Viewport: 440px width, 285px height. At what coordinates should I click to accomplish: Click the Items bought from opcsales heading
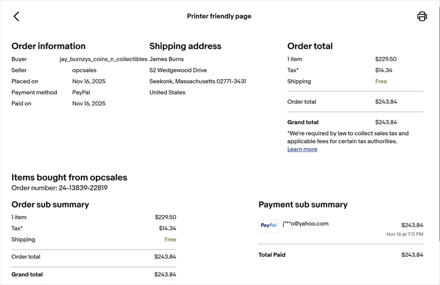(x=69, y=177)
